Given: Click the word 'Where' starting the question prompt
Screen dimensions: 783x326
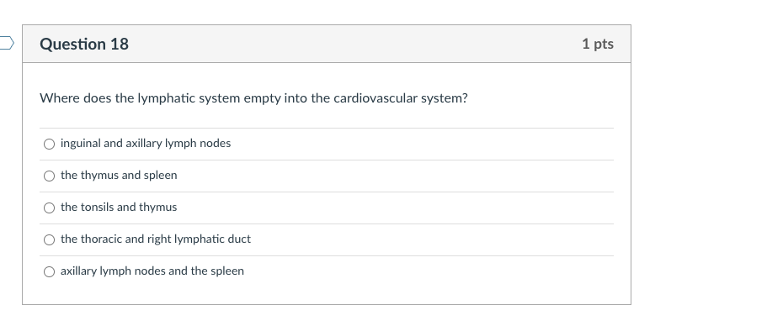Looking at the screenshot, I should [x=60, y=98].
